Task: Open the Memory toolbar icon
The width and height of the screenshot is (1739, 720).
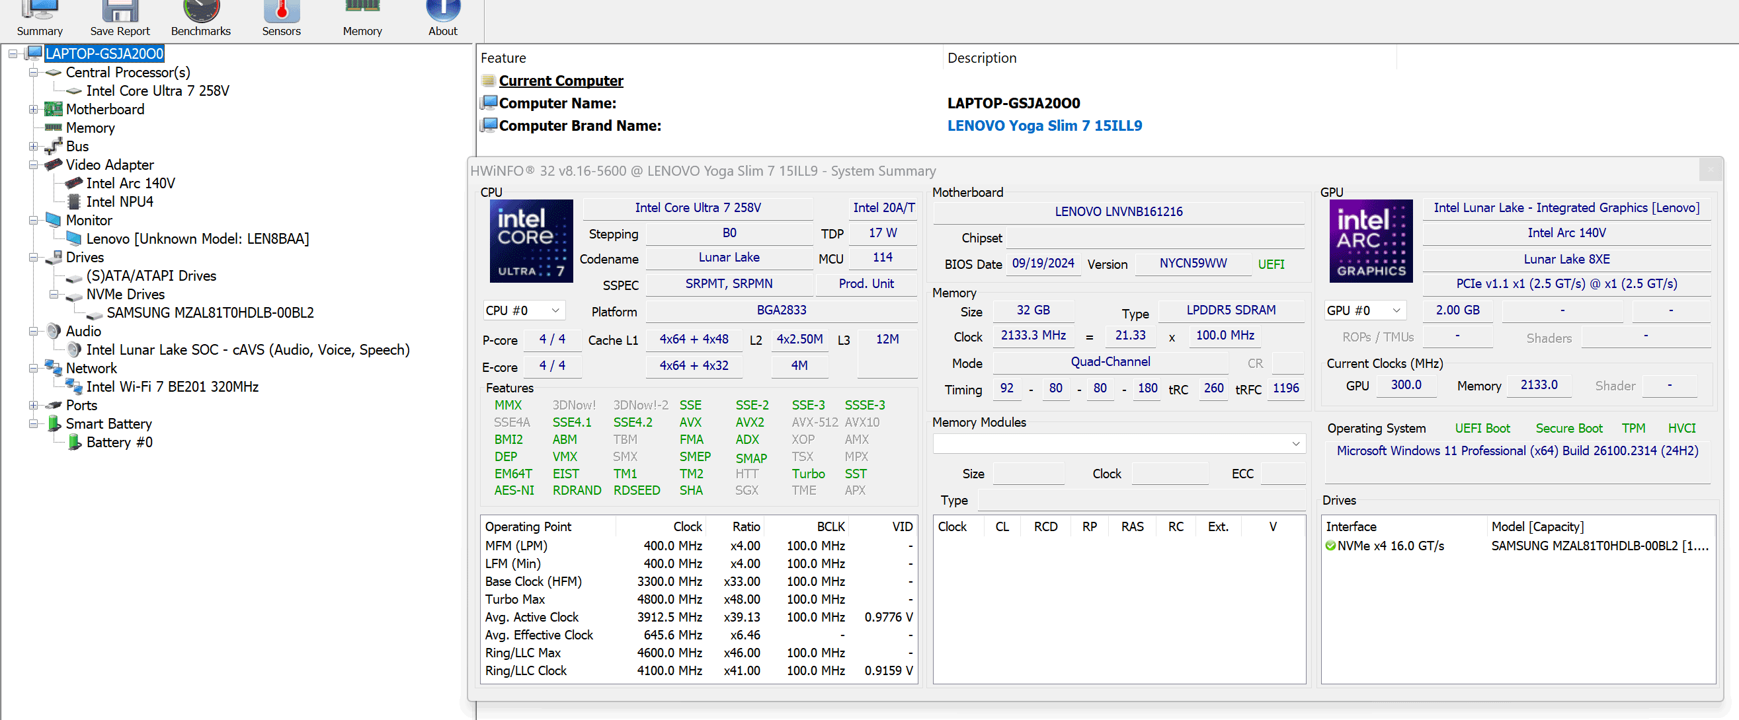Action: point(362,7)
